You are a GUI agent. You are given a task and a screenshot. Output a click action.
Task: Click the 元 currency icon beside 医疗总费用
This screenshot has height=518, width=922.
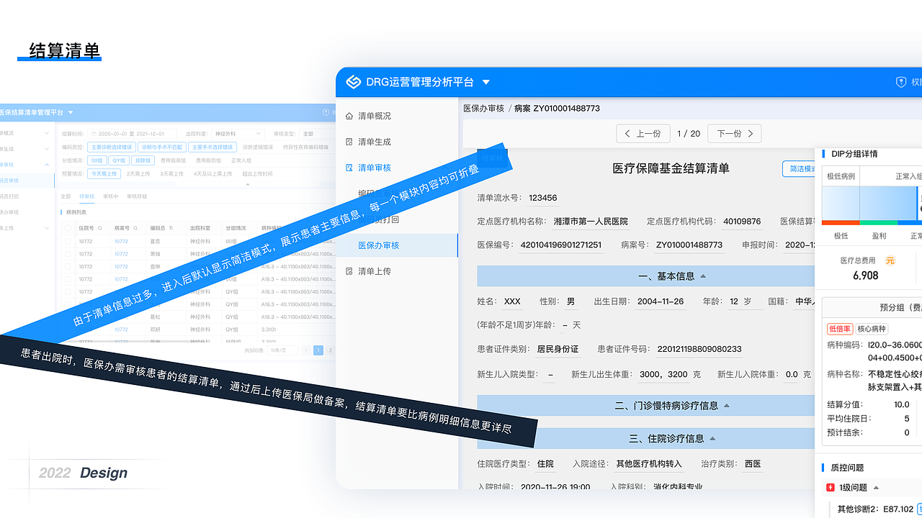click(890, 262)
